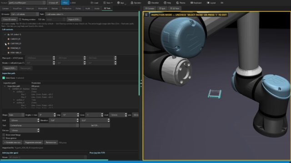This screenshot has width=291, height=163.
Task: Click the Save disk icon
Action: point(105,3)
